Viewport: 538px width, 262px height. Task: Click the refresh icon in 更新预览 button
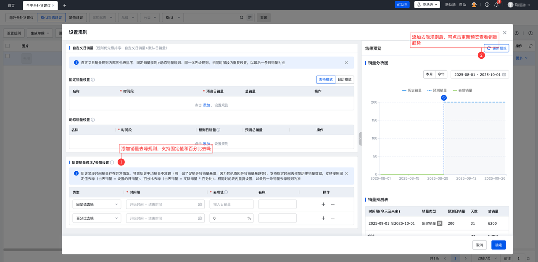click(x=489, y=48)
